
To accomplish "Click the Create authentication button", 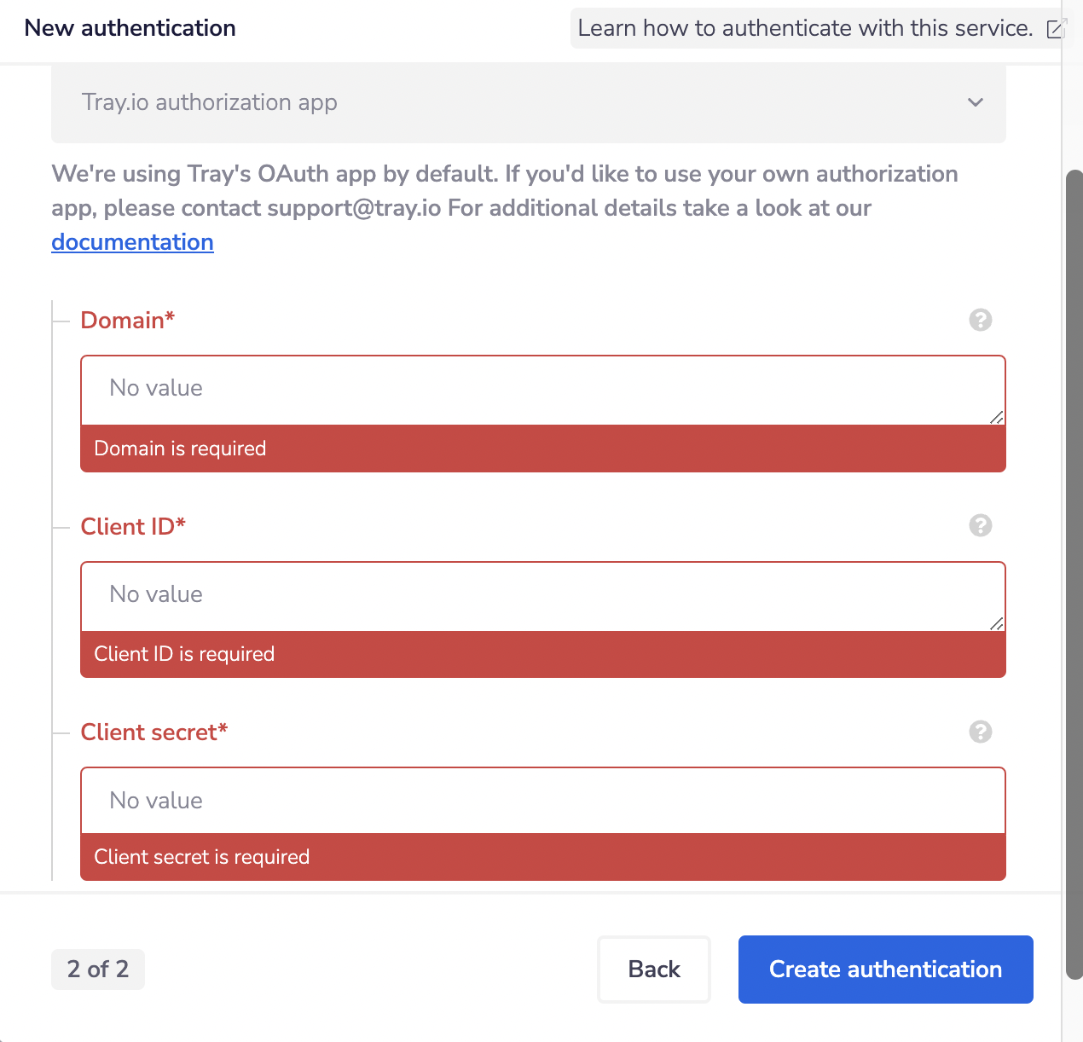I will pos(885,970).
